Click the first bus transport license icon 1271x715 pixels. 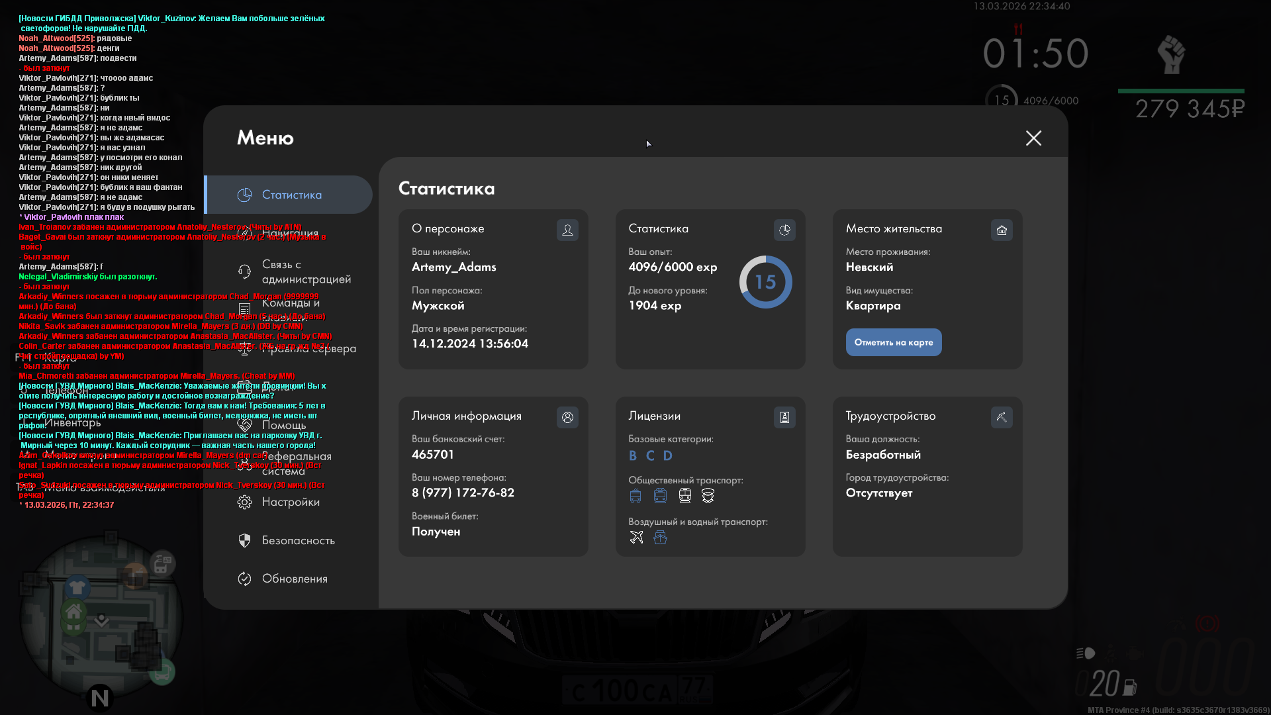[x=635, y=496]
